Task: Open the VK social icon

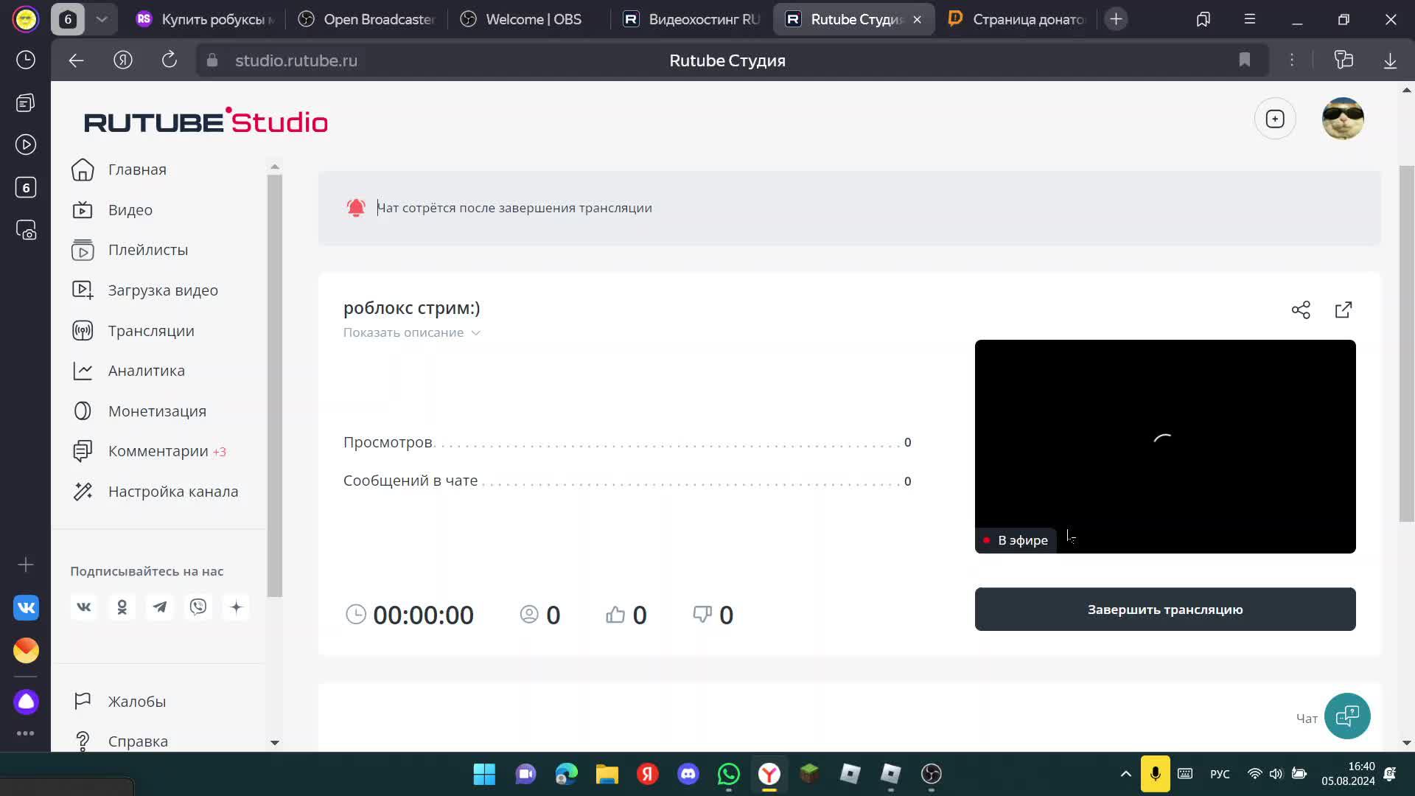Action: (x=83, y=607)
